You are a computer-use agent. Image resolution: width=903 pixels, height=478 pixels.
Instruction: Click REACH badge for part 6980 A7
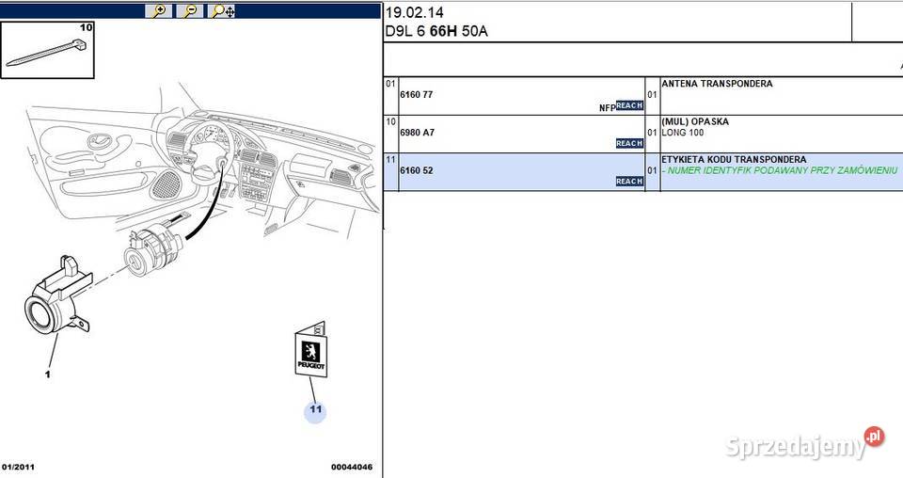tap(628, 144)
